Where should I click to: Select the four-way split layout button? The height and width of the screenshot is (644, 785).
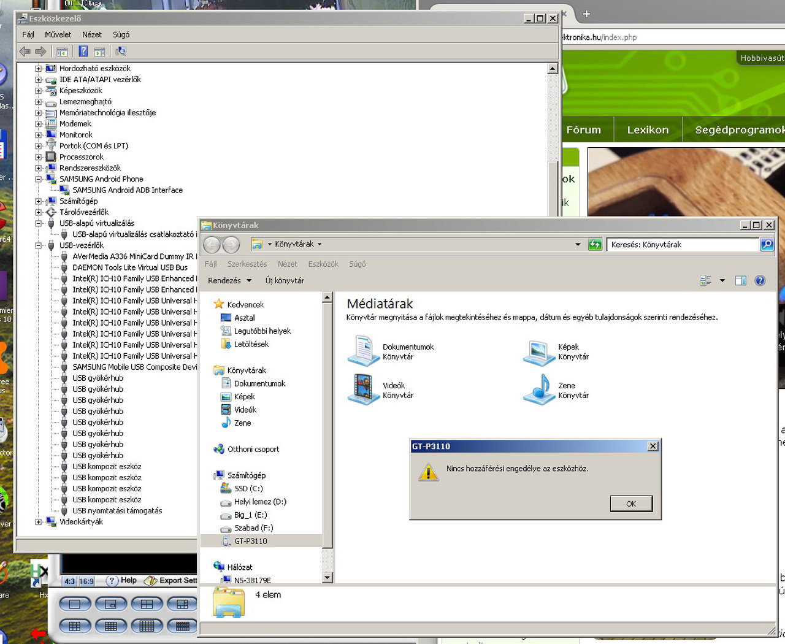pyautogui.click(x=147, y=604)
